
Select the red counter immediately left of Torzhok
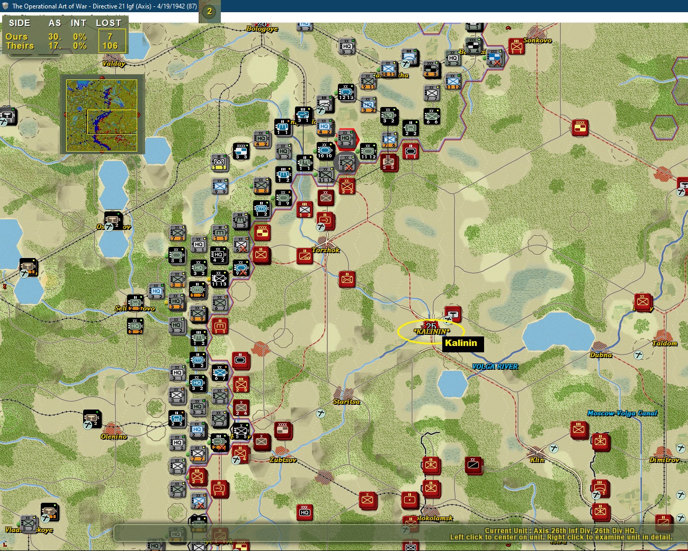(305, 256)
